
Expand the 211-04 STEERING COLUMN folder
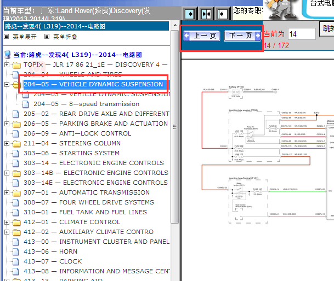7,143
